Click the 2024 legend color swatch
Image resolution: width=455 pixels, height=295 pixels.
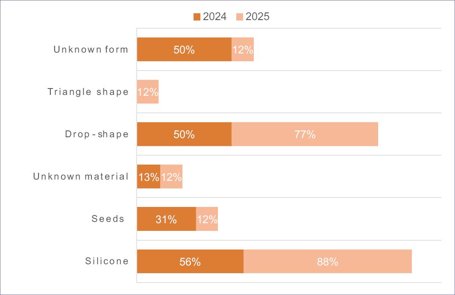click(x=197, y=17)
